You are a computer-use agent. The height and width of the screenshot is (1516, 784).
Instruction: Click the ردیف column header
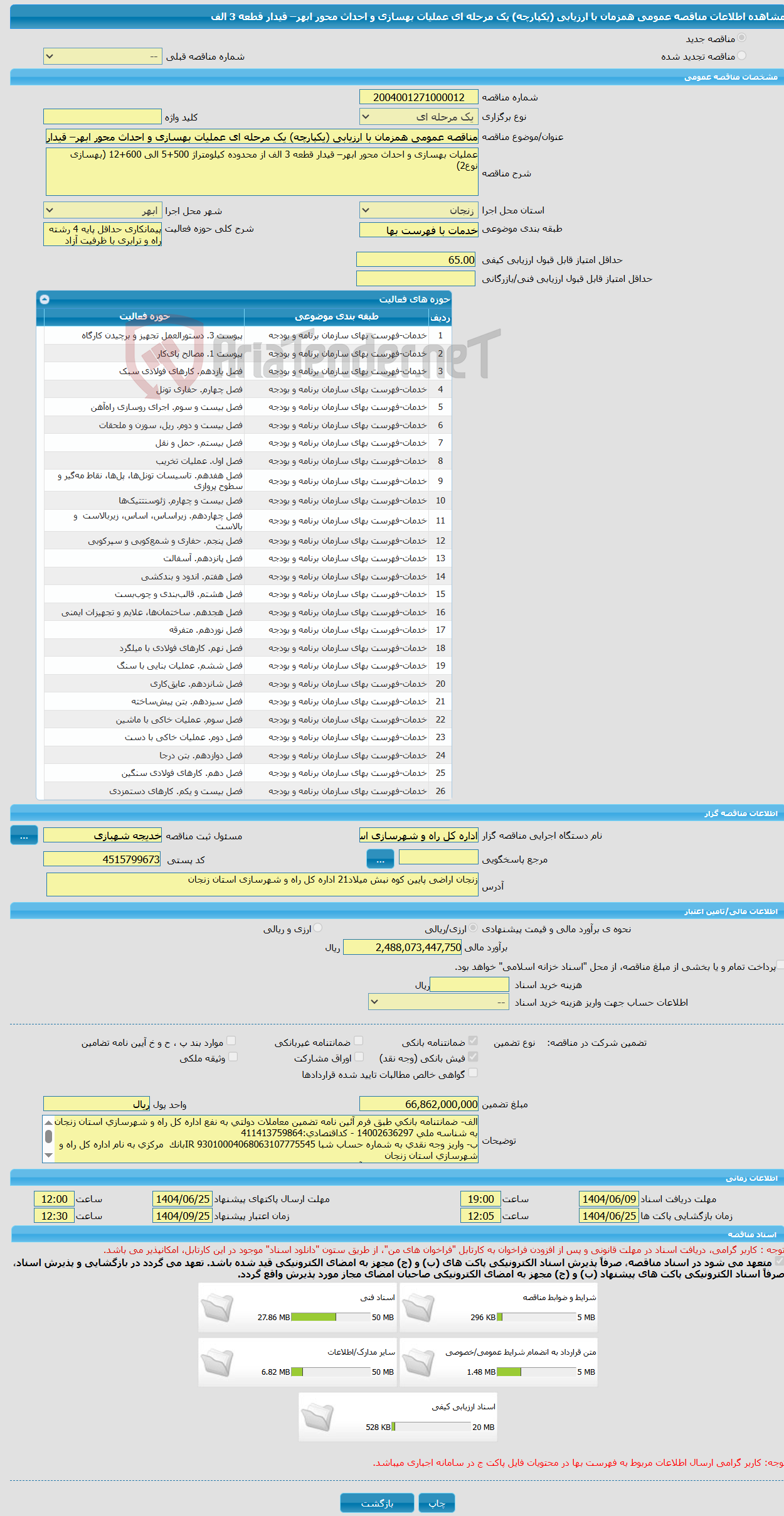coord(440,317)
